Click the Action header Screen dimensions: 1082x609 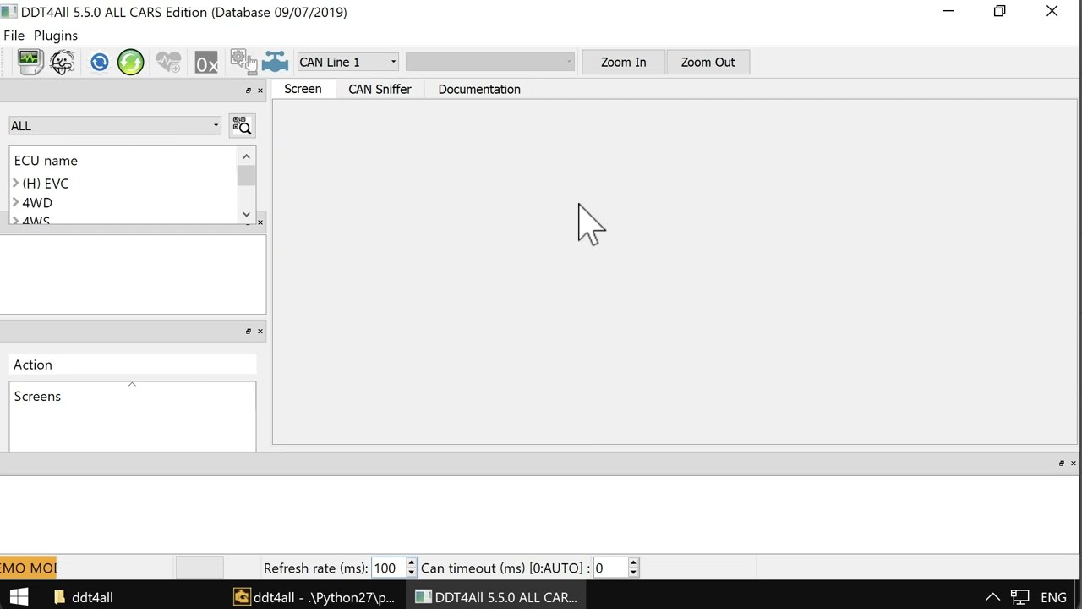coord(133,365)
